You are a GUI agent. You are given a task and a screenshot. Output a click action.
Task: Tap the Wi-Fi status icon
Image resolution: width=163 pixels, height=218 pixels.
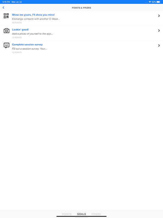(x=150, y=2)
